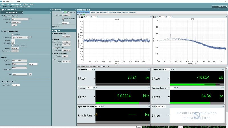Toggle the Levels Track Ch1 checkbox
The height and width of the screenshot is (128, 228).
pos(63,19)
